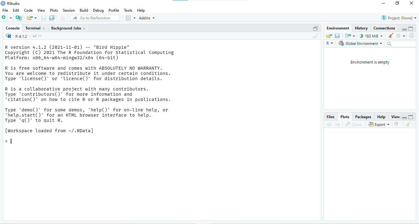This screenshot has width=419, height=224.
Task: Open the workspace panel layout chooser
Action: (x=129, y=18)
